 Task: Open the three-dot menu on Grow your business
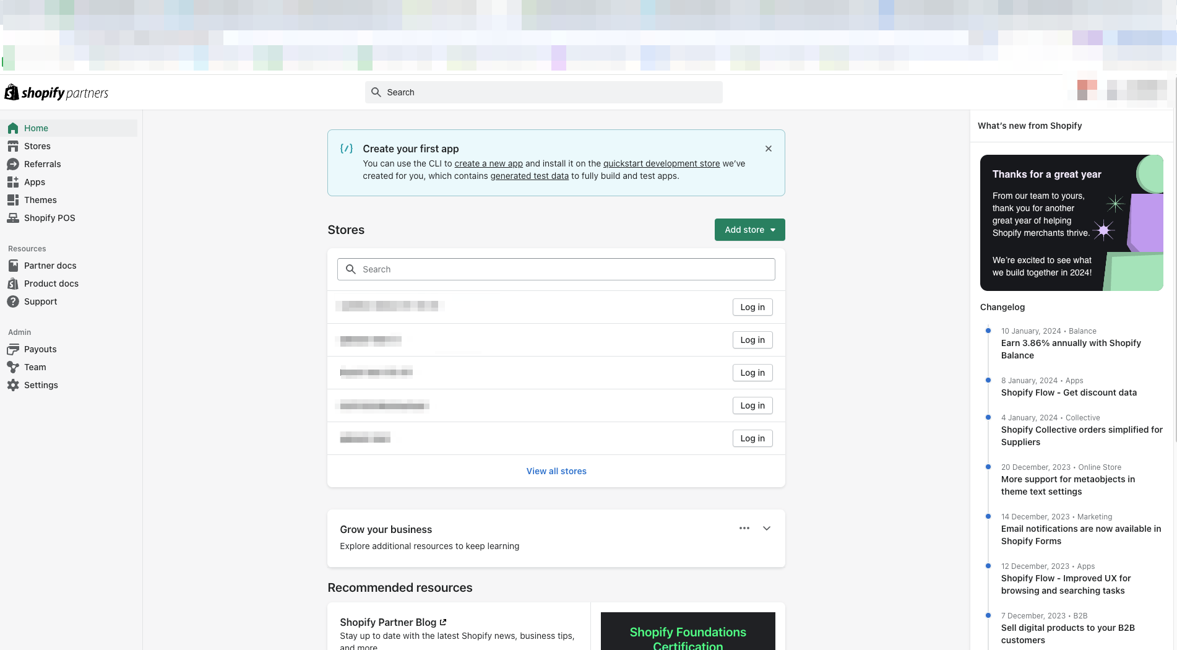744,528
